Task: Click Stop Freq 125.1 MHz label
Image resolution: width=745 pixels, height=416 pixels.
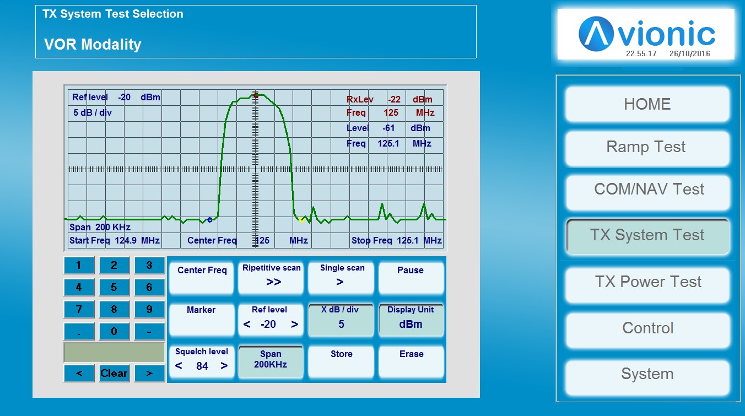Action: pos(397,241)
